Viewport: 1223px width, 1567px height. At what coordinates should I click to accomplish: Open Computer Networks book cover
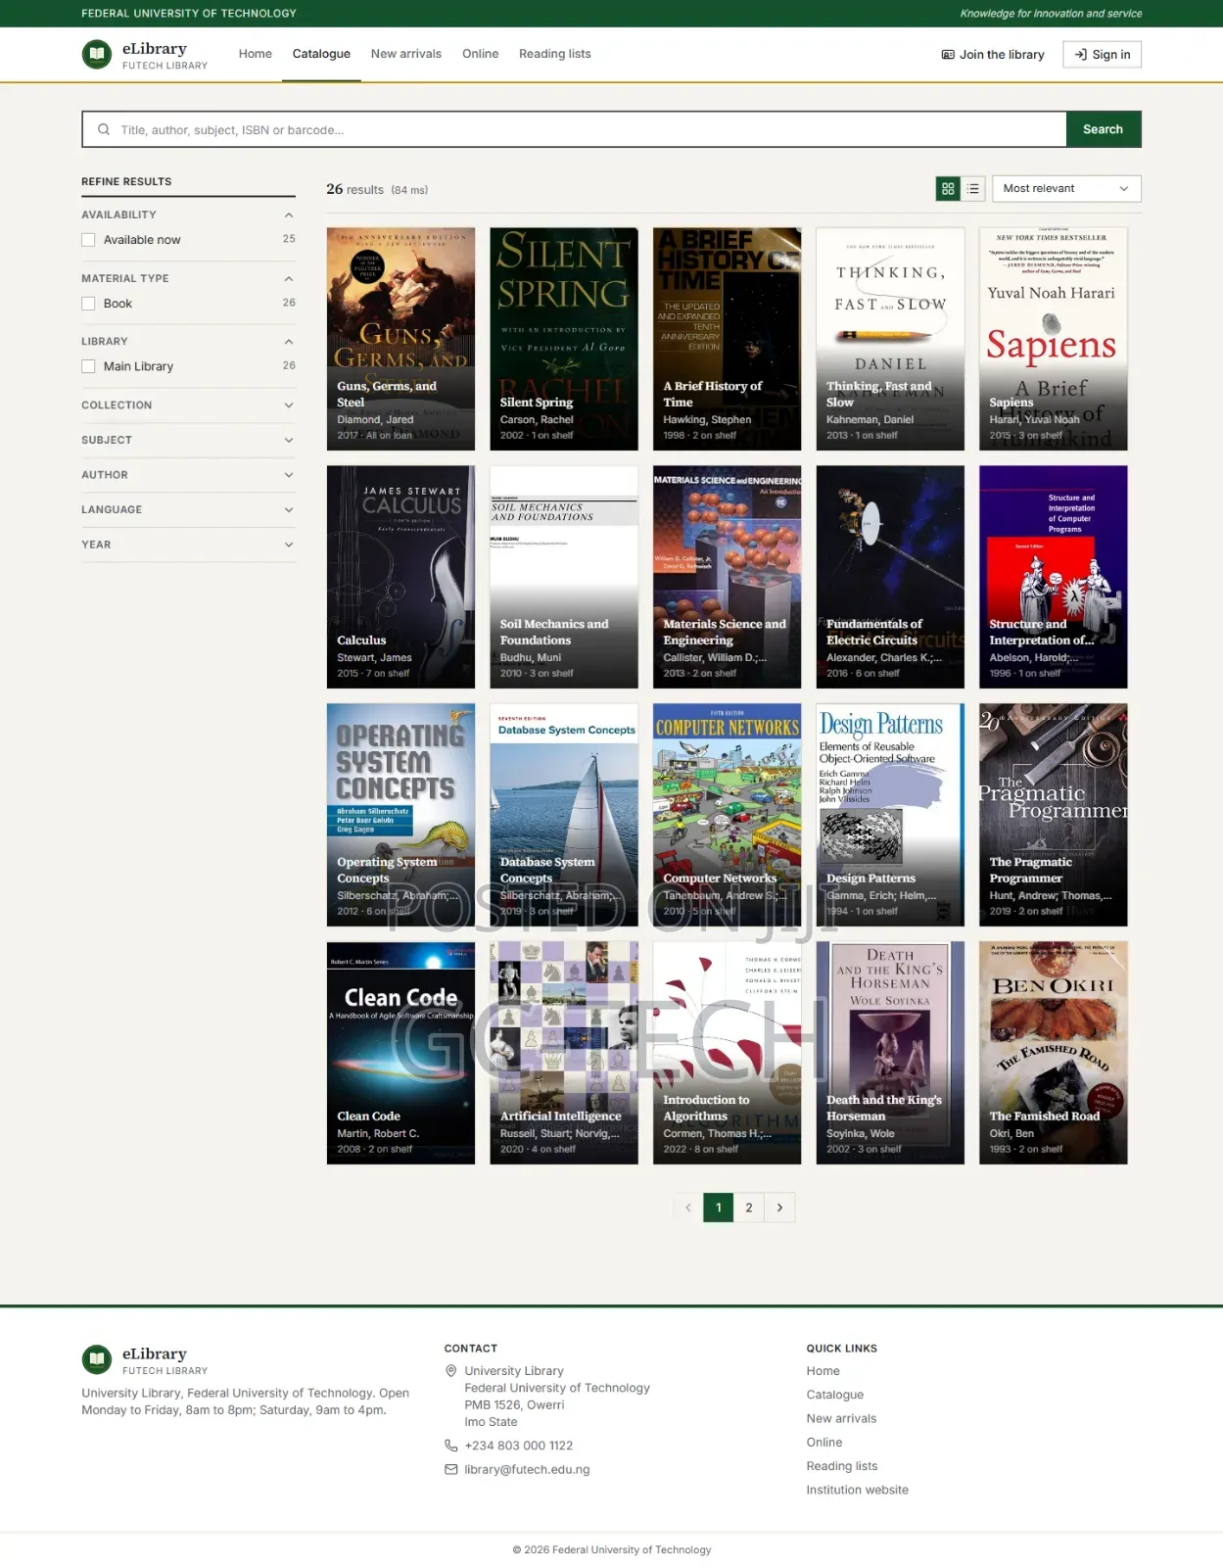[728, 815]
